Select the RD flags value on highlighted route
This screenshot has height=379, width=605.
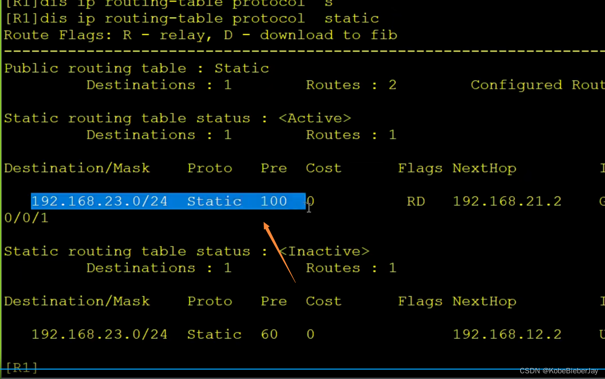pyautogui.click(x=416, y=201)
